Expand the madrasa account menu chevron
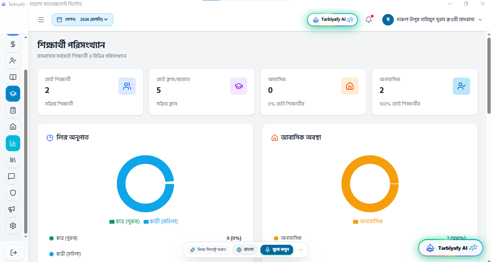Image resolution: width=491 pixels, height=262 pixels. click(x=480, y=20)
